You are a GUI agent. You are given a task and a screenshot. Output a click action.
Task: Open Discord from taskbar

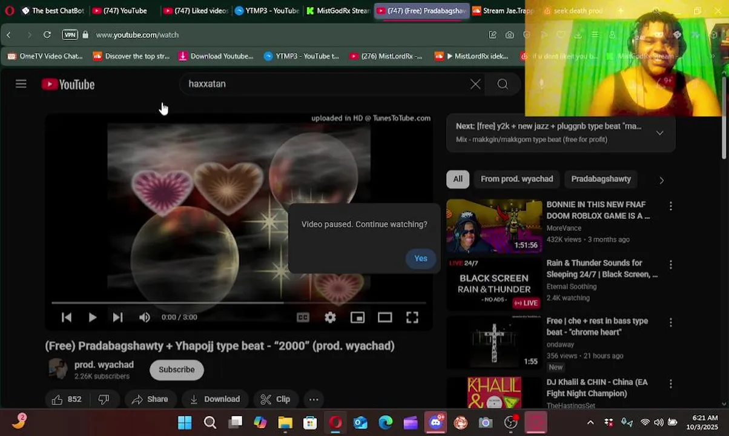pyautogui.click(x=435, y=423)
